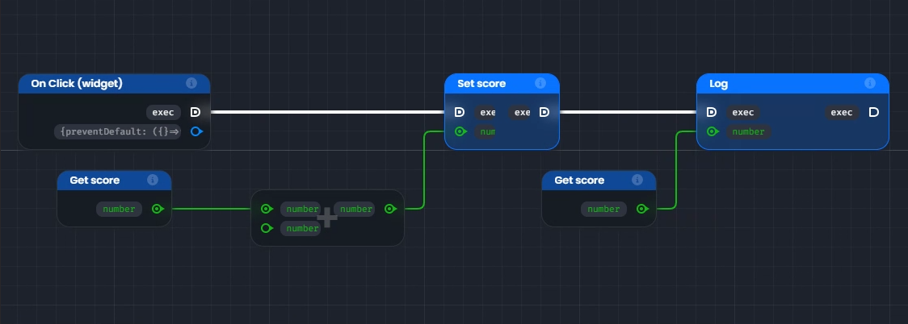The height and width of the screenshot is (324, 908).
Task: Open info icon on Get score node feeding the add node
Action: (x=153, y=180)
